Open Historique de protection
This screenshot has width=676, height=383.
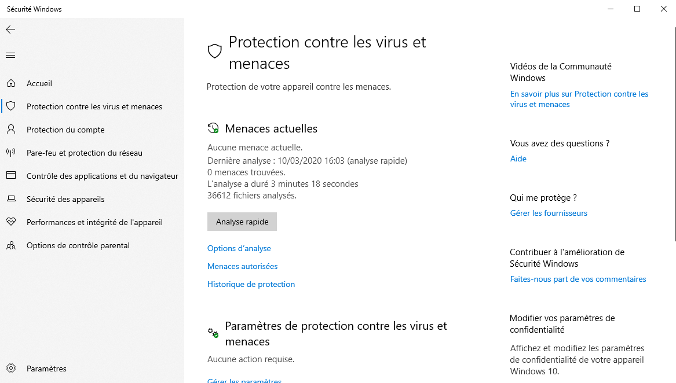pos(251,284)
